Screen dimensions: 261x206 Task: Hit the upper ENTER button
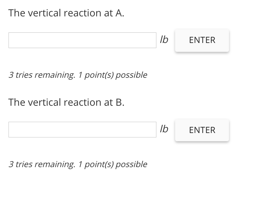pos(202,40)
